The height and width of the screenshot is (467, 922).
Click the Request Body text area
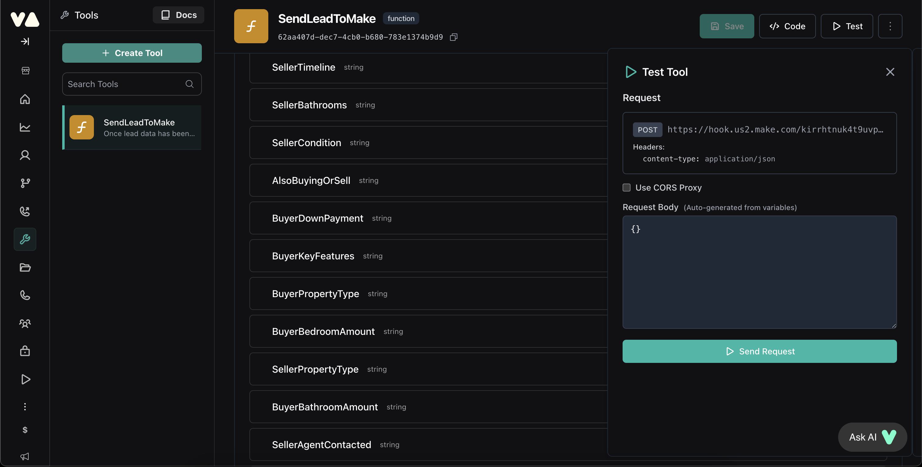(759, 272)
